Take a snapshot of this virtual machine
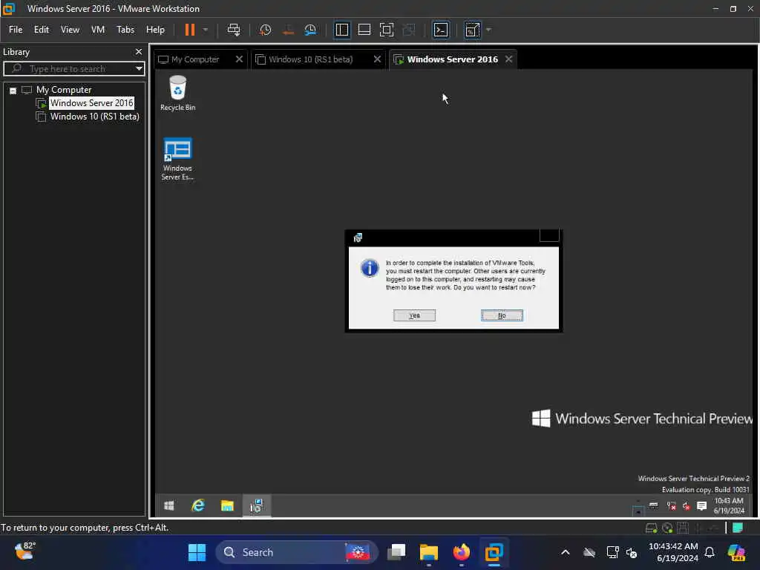This screenshot has height=570, width=760. (265, 30)
